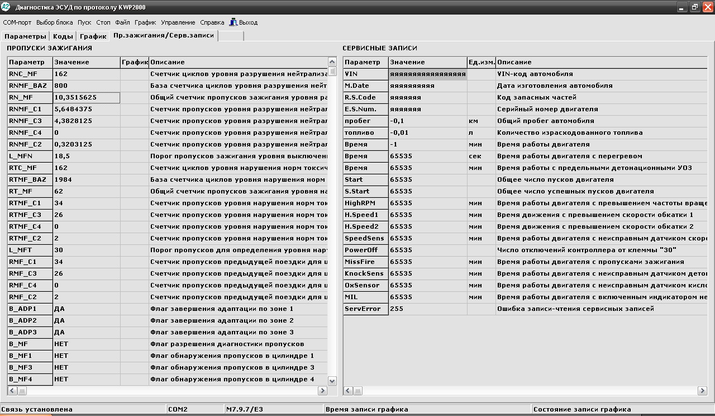715x416 pixels.
Task: Click the service records scroll-right arrow
Action: tap(703, 391)
